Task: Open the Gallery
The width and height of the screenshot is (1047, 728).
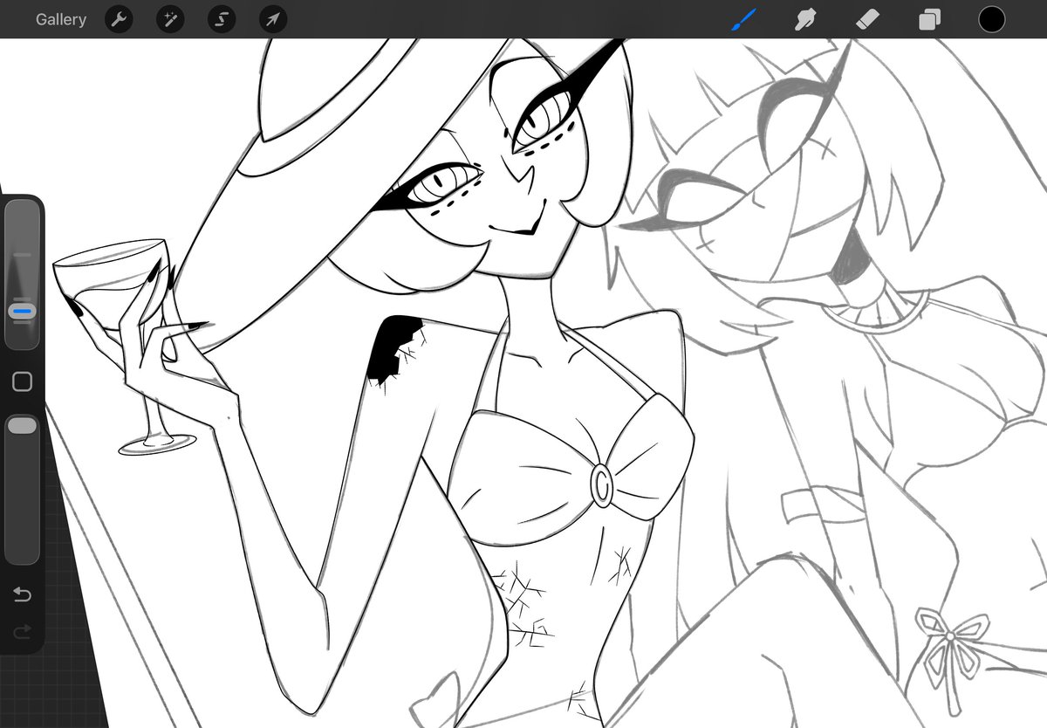Action: pyautogui.click(x=61, y=19)
